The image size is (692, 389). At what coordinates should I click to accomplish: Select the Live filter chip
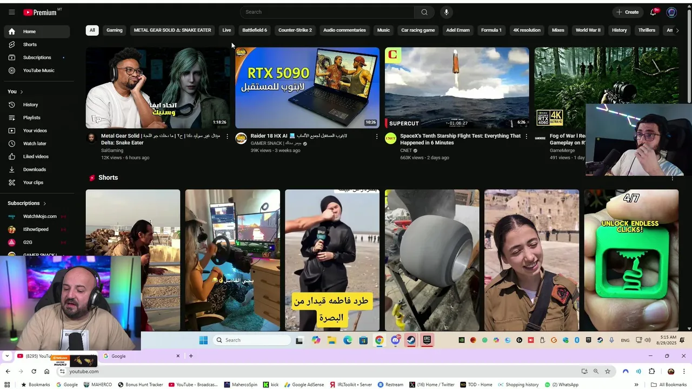pyautogui.click(x=227, y=30)
